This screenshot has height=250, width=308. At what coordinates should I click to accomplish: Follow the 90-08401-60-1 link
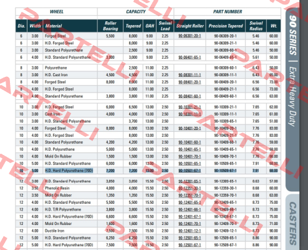click(x=190, y=96)
